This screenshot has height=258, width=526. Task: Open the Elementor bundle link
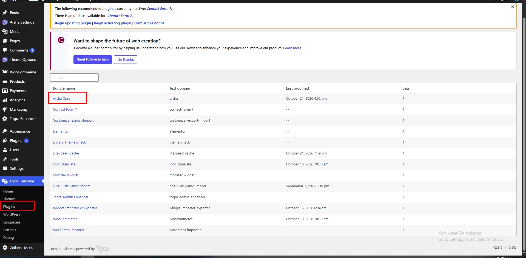point(61,131)
